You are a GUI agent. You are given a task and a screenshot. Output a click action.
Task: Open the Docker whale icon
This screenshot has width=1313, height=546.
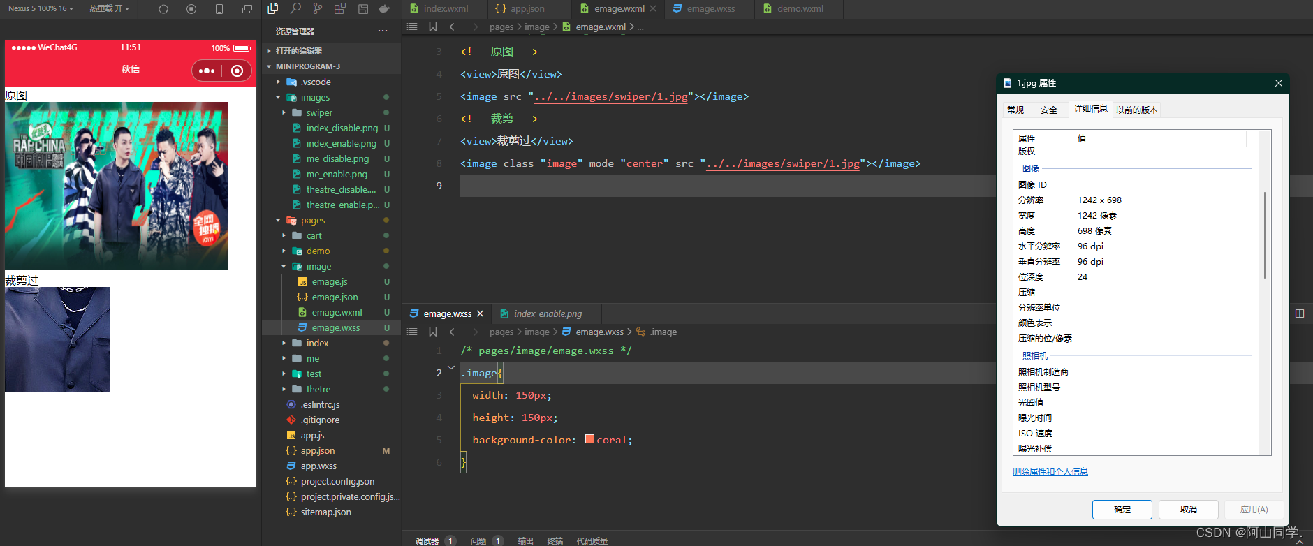(x=385, y=8)
